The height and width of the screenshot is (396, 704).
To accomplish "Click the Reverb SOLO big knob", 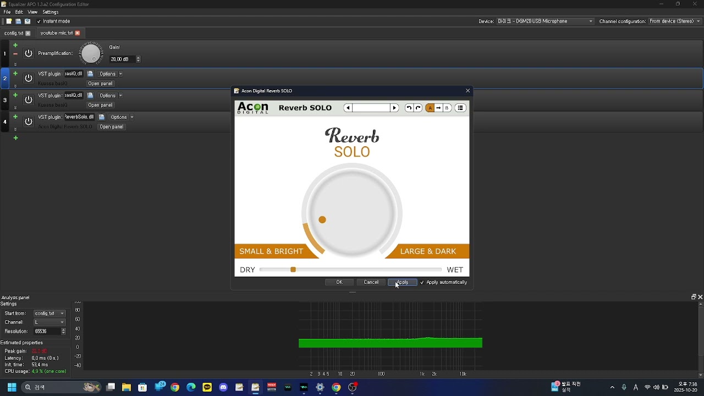I will [352, 213].
